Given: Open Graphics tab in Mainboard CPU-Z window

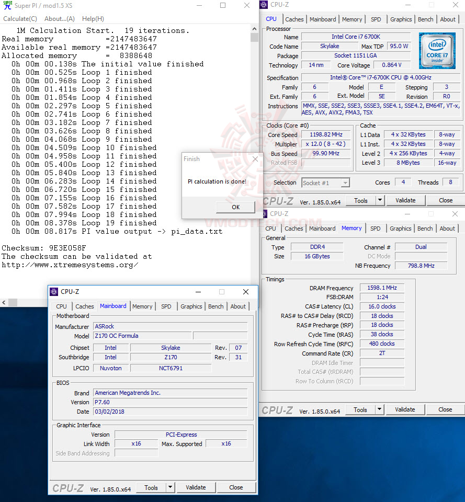Looking at the screenshot, I should point(191,306).
